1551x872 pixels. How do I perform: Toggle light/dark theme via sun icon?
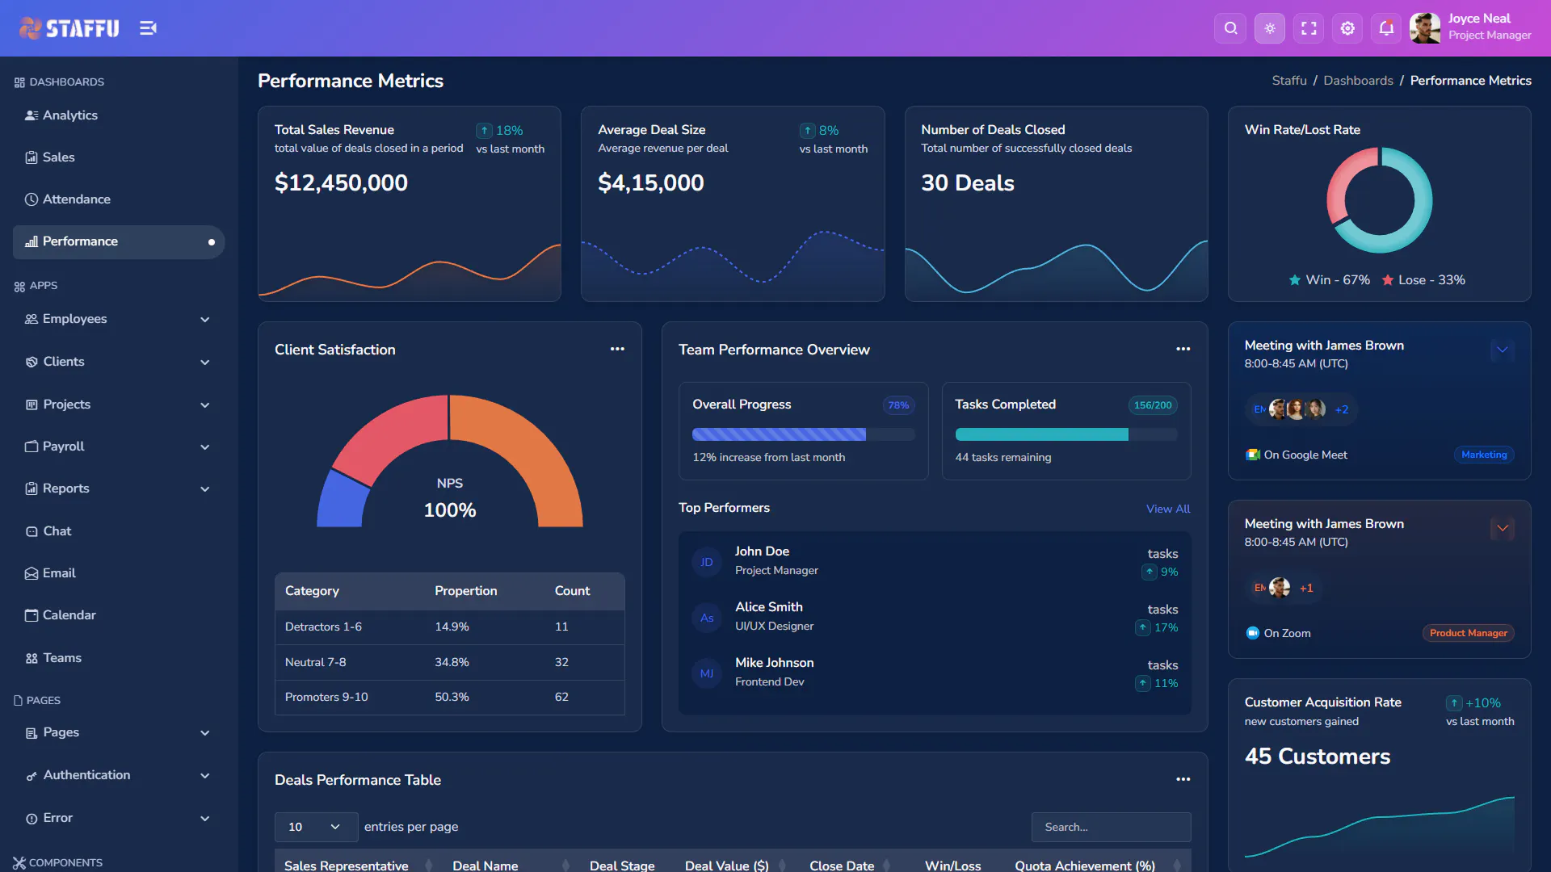1270,28
